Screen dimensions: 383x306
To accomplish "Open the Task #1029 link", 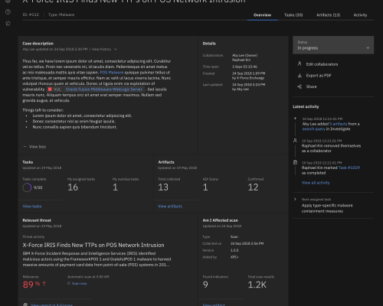I will coord(349,168).
